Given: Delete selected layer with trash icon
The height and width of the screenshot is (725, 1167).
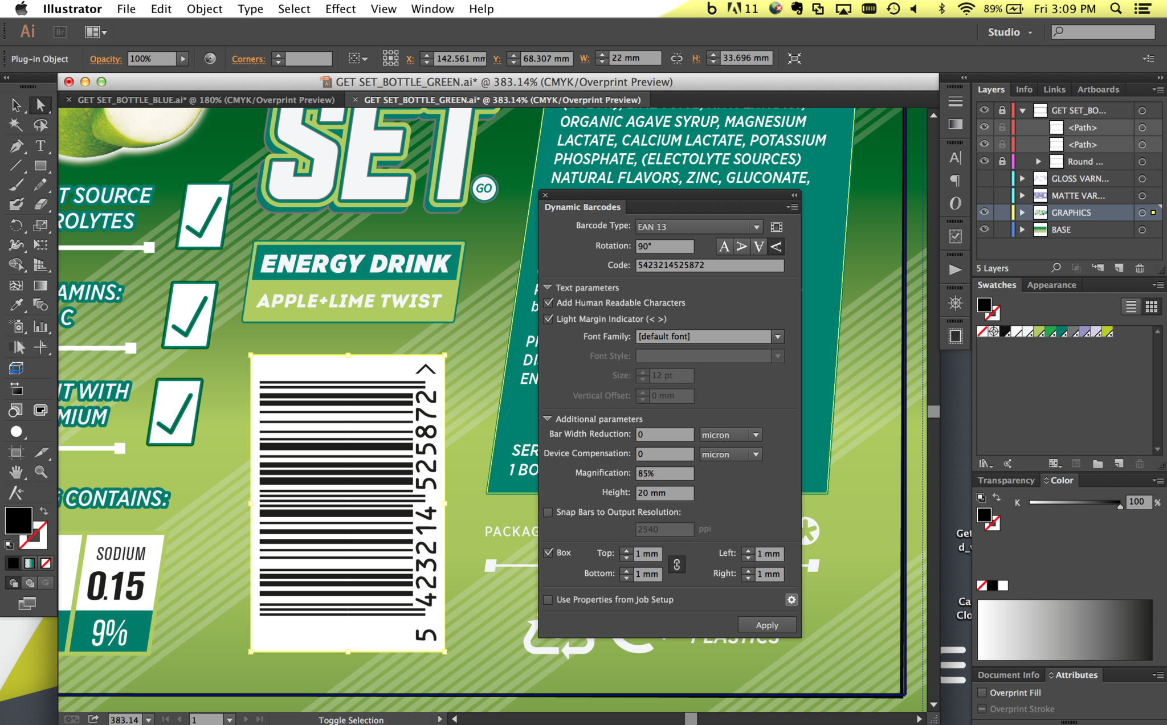Looking at the screenshot, I should [x=1140, y=268].
